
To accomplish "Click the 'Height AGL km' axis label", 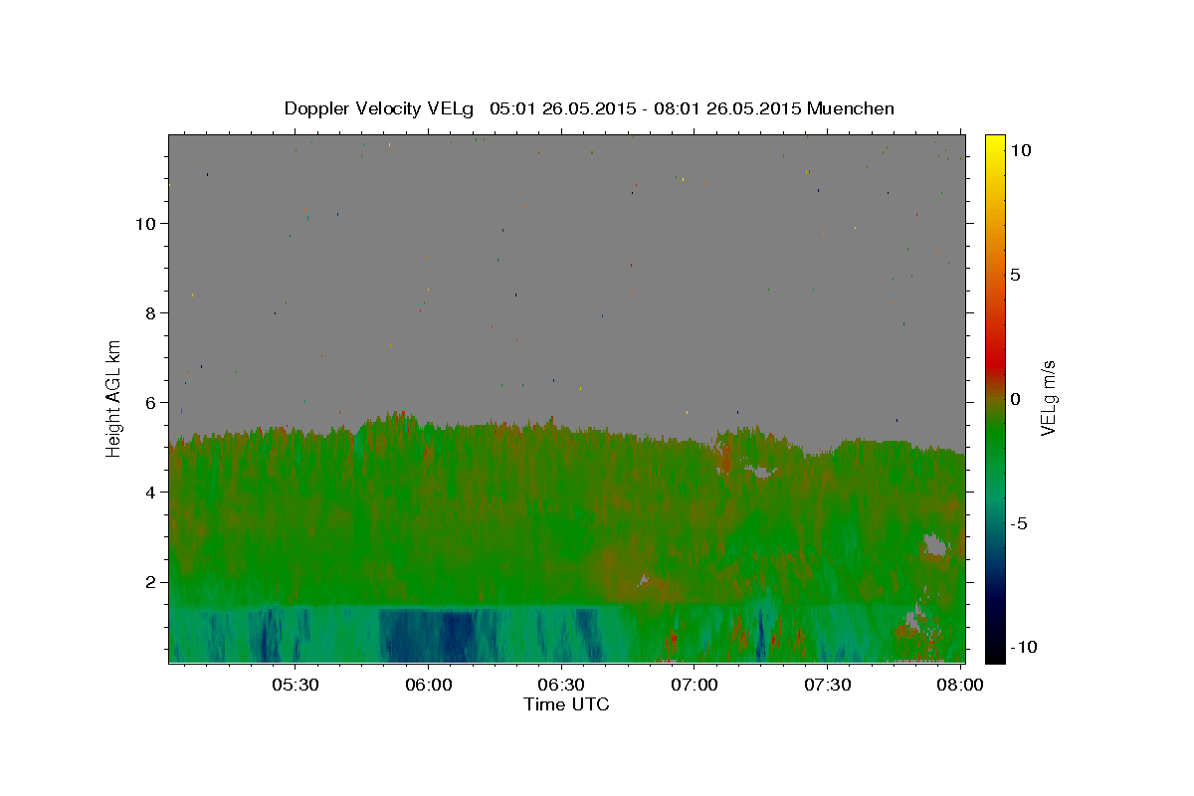I will 114,398.
